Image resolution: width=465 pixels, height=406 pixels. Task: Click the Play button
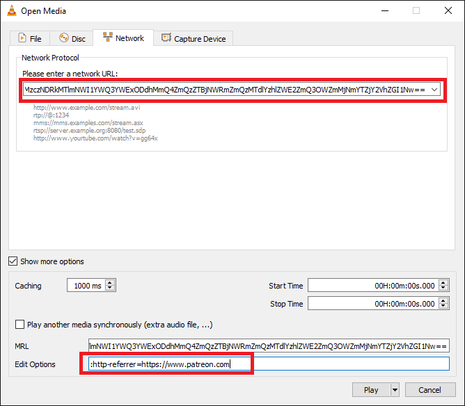(371, 390)
